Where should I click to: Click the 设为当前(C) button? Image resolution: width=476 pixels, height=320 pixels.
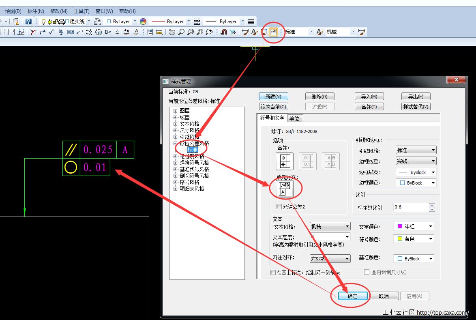(273, 107)
